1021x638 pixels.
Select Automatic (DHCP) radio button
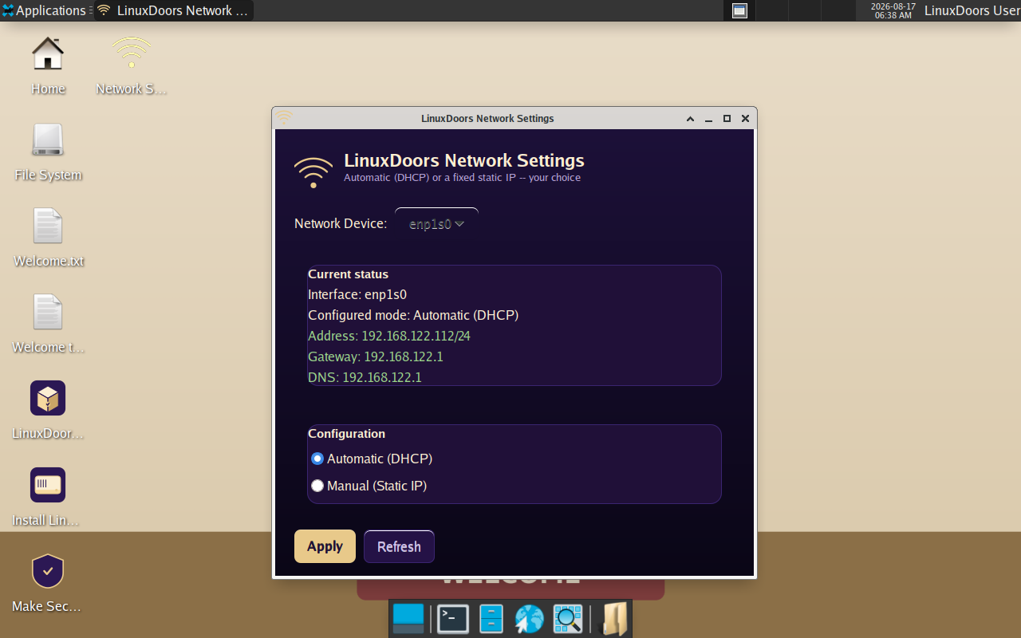[317, 459]
